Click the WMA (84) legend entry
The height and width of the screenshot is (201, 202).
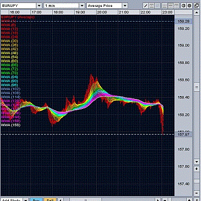tap(9, 77)
